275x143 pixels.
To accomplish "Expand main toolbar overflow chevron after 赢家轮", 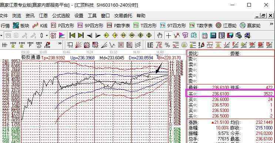I will coord(271,24).
